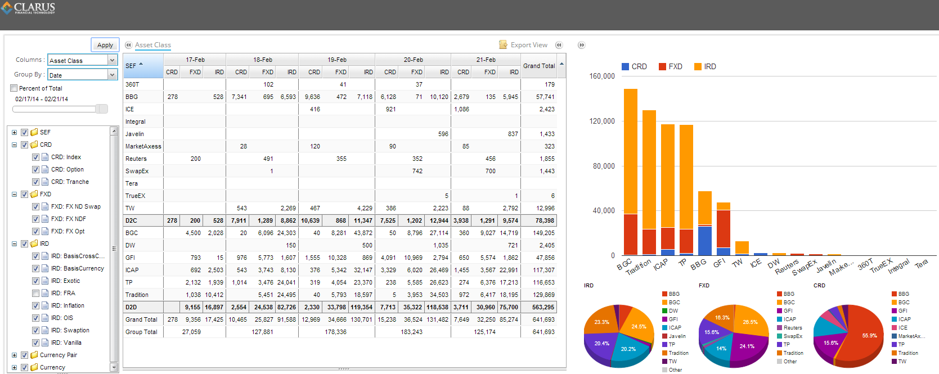The width and height of the screenshot is (939, 374).
Task: Click the document icon for IRD: OIS
Action: pos(45,318)
